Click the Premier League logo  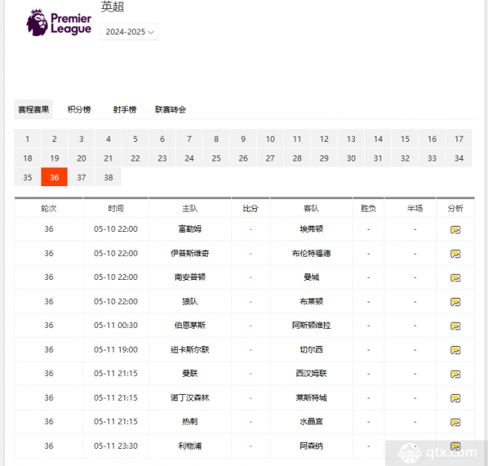[59, 23]
